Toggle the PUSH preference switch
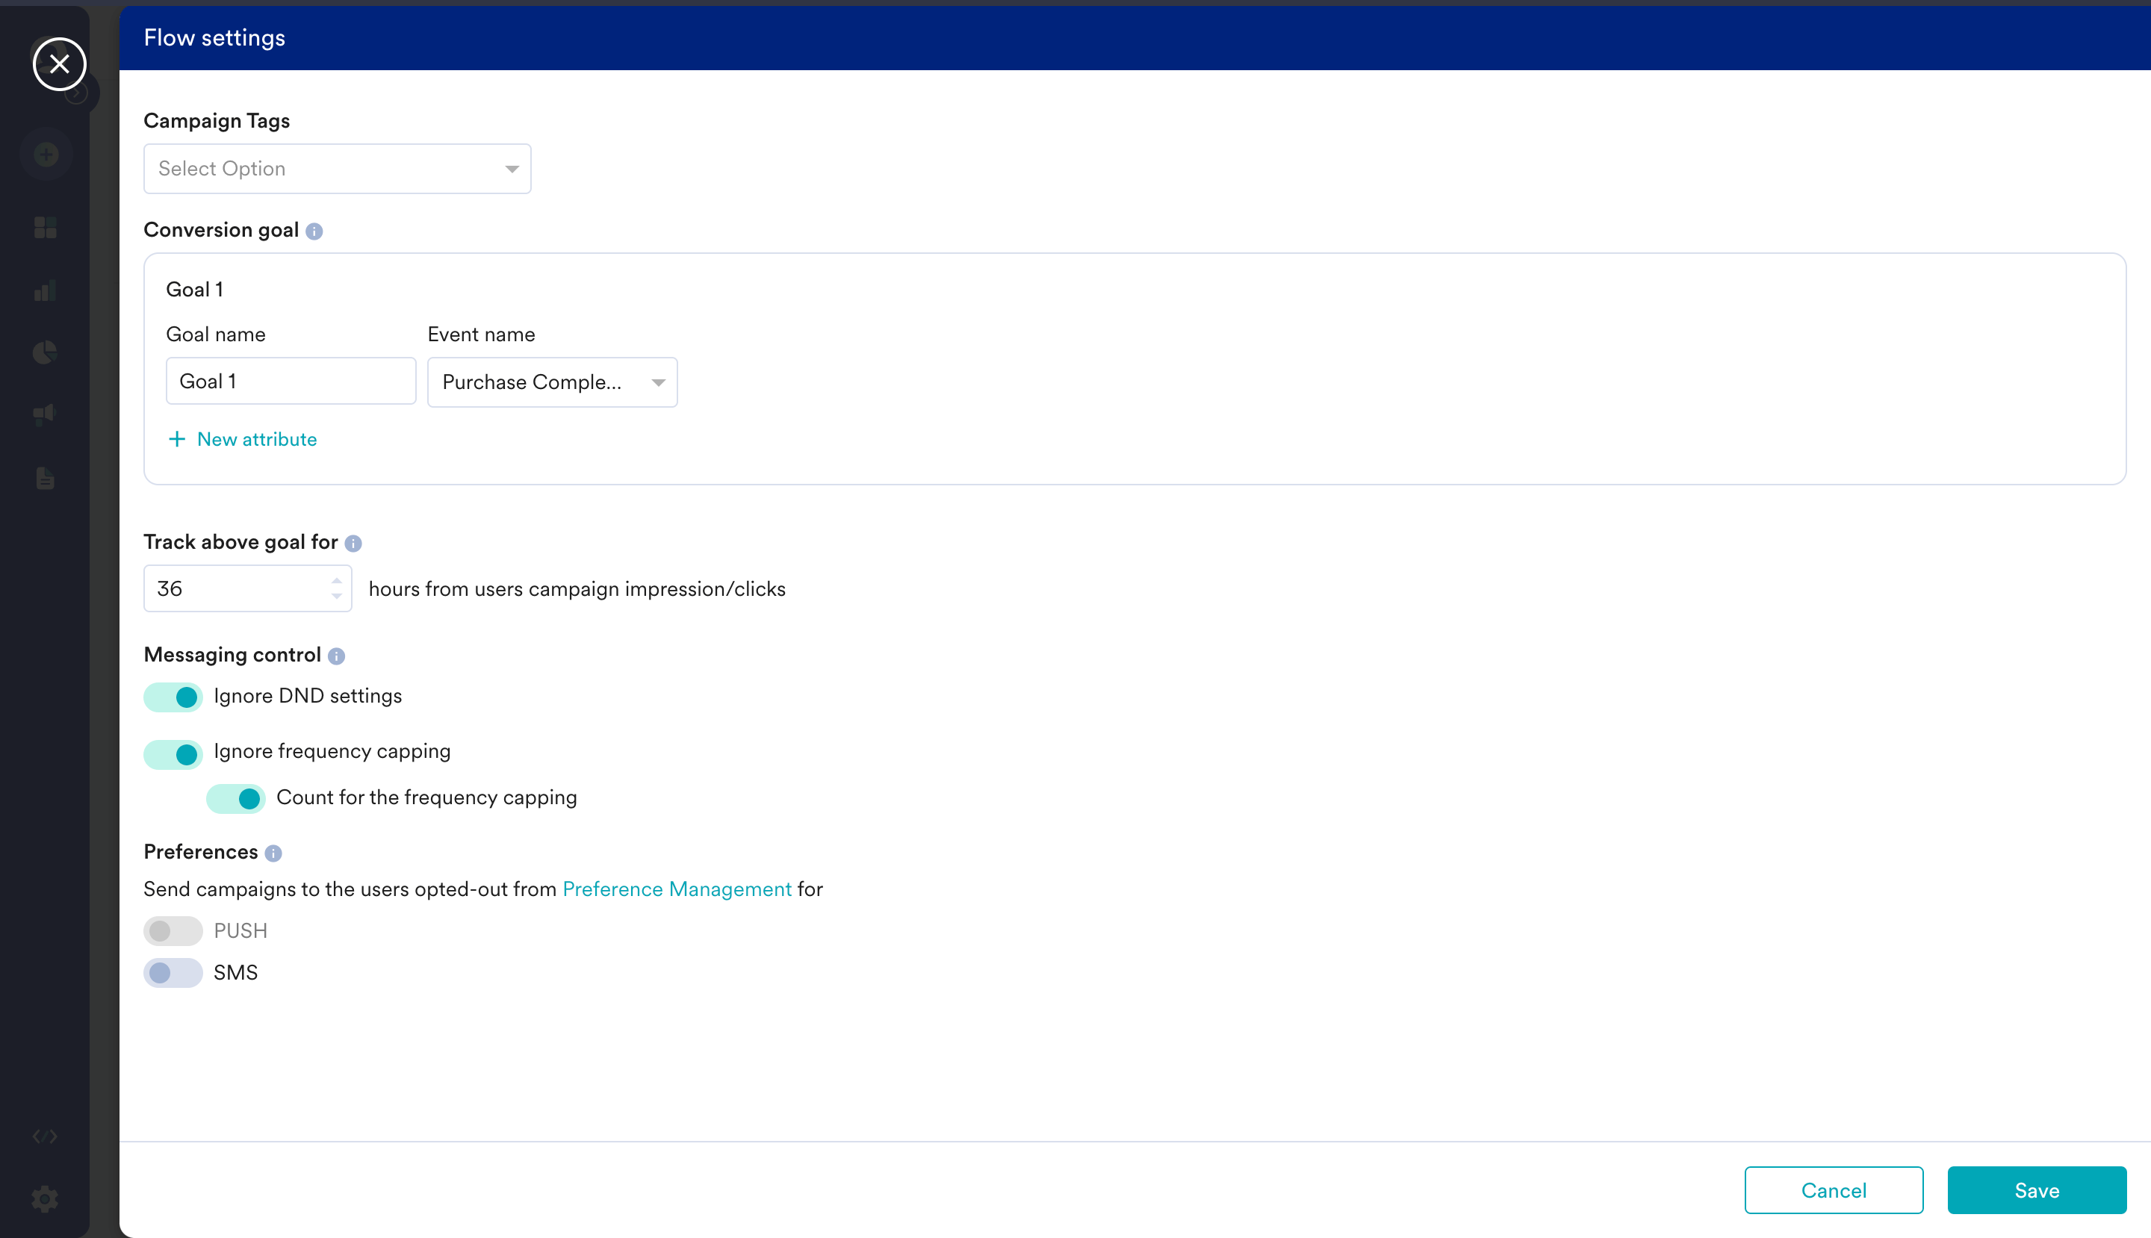The height and width of the screenshot is (1238, 2151). coord(173,931)
